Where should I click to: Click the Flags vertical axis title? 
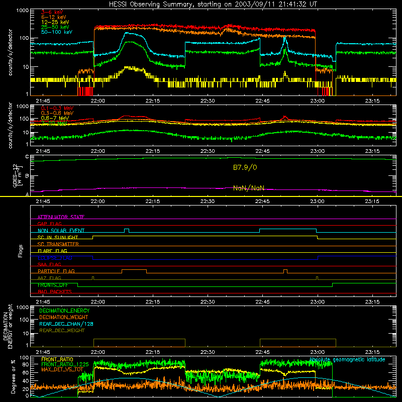(x=20, y=251)
